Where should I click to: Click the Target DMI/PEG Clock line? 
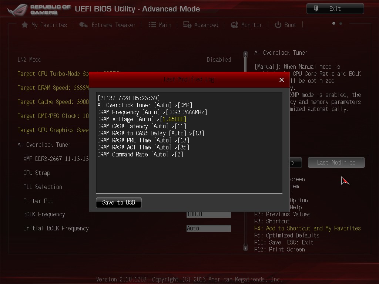coord(53,116)
